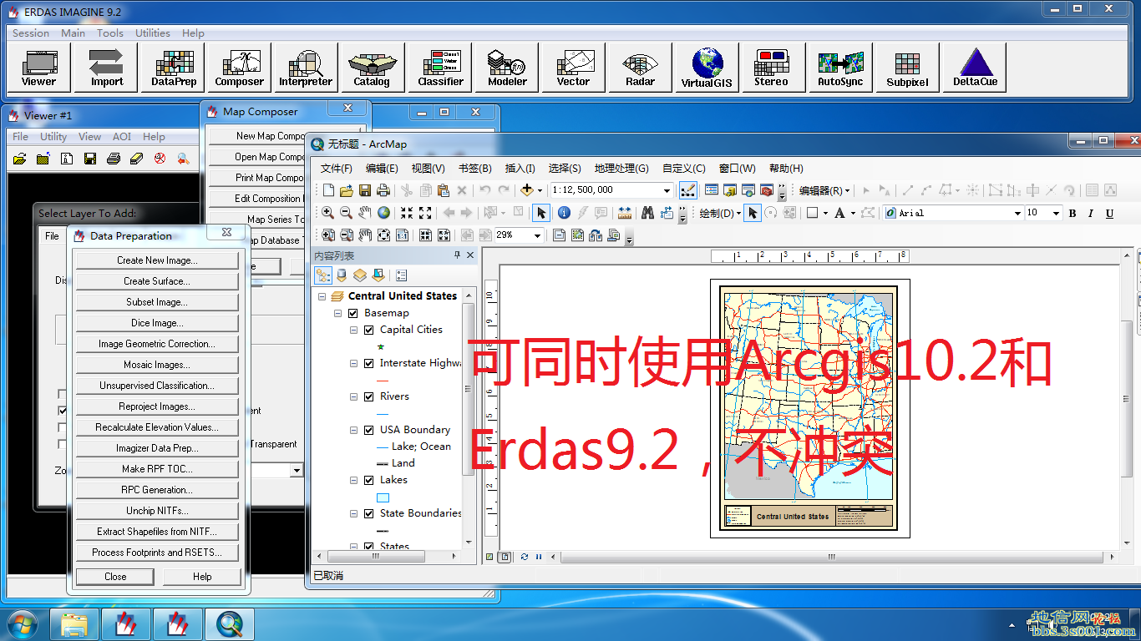Uncheck the Lakes layer
Viewport: 1141px width, 641px height.
pos(369,480)
